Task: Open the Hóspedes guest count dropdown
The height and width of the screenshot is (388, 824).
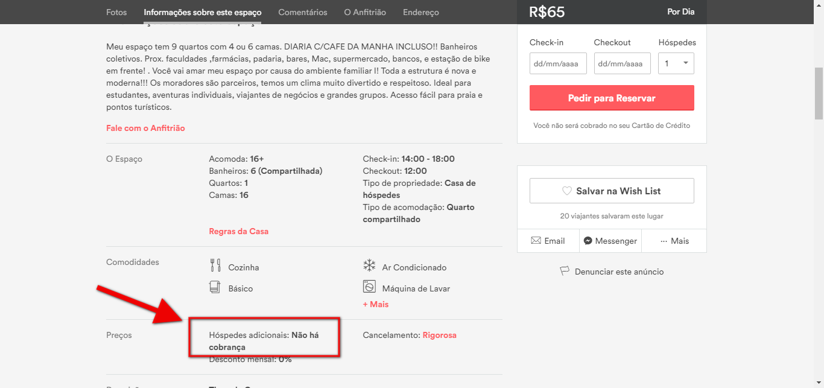Action: pos(676,63)
